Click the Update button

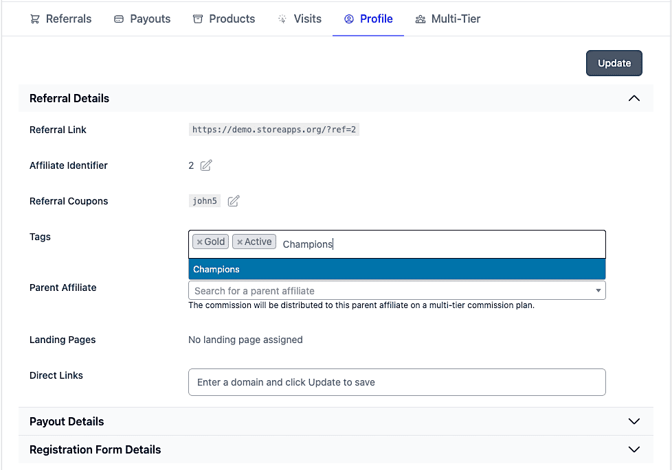pos(614,63)
